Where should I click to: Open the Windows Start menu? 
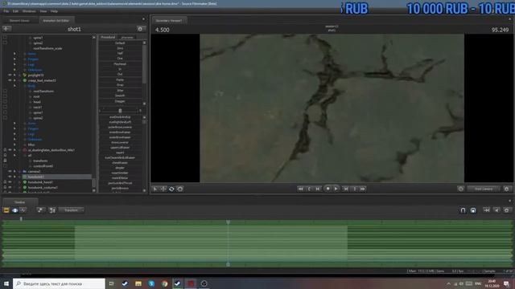pos(6,283)
